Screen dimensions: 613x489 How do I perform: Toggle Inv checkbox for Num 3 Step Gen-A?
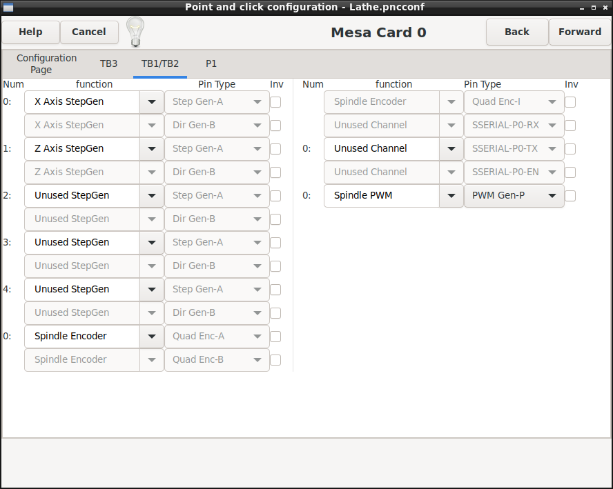(275, 243)
